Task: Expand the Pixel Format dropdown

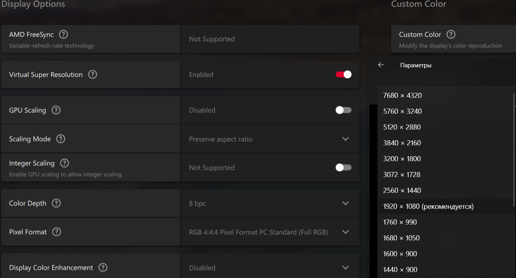Action: [345, 232]
